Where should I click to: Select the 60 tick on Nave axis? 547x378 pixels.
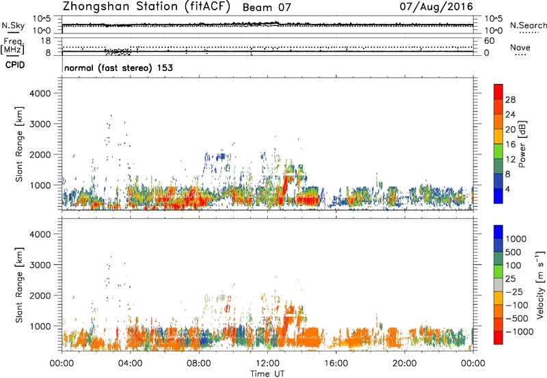point(489,41)
